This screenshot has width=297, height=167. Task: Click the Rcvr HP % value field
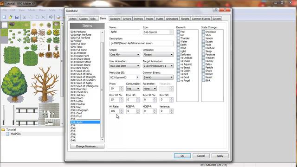pos(115,100)
